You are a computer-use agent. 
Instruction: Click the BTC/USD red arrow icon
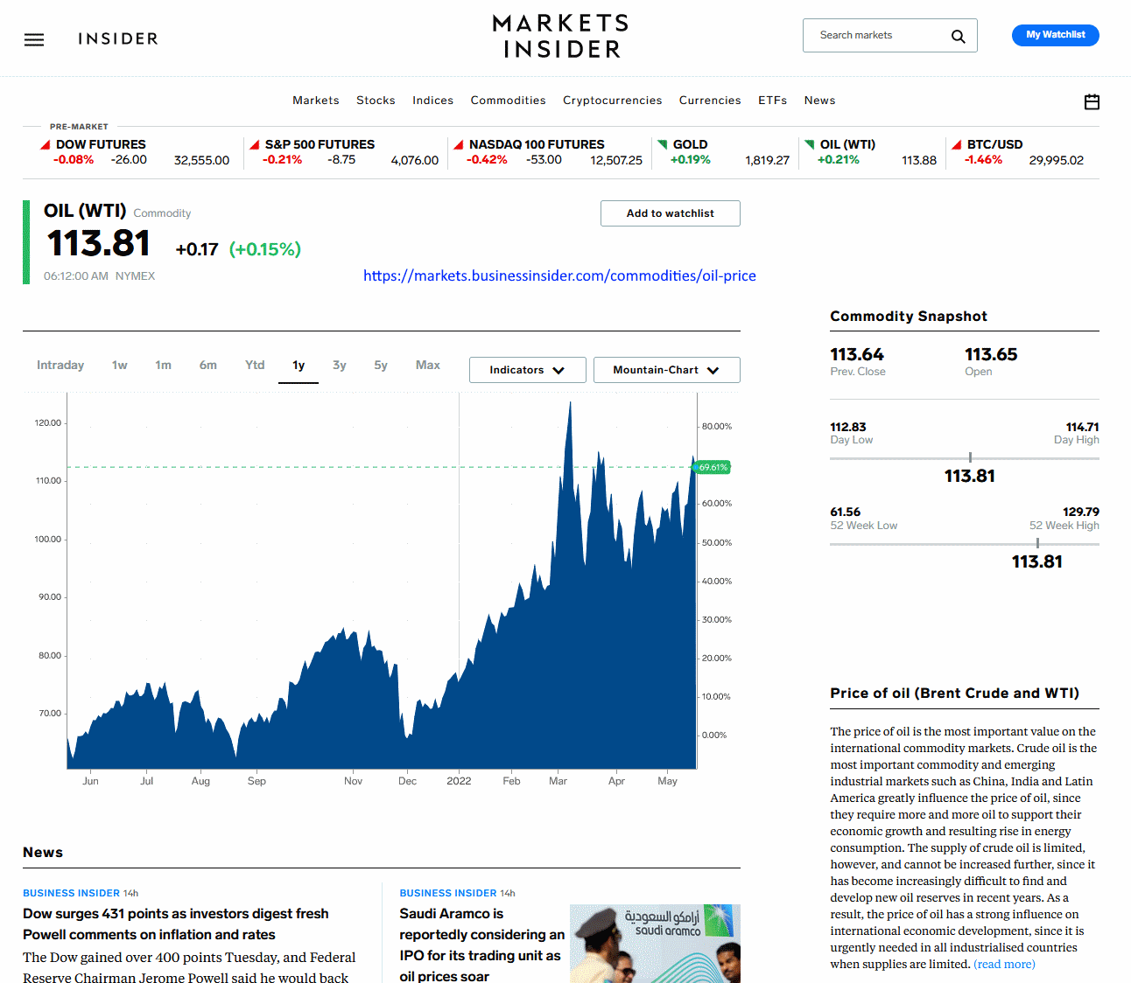point(957,144)
